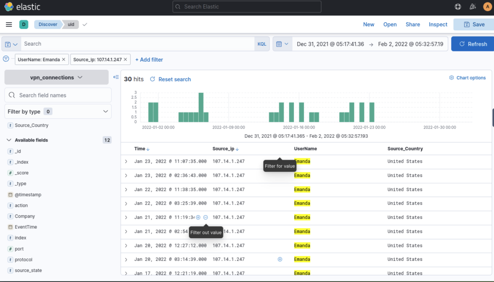The image size is (494, 282).
Task: Open the help menu lifebuoy icon
Action: pyautogui.click(x=458, y=7)
